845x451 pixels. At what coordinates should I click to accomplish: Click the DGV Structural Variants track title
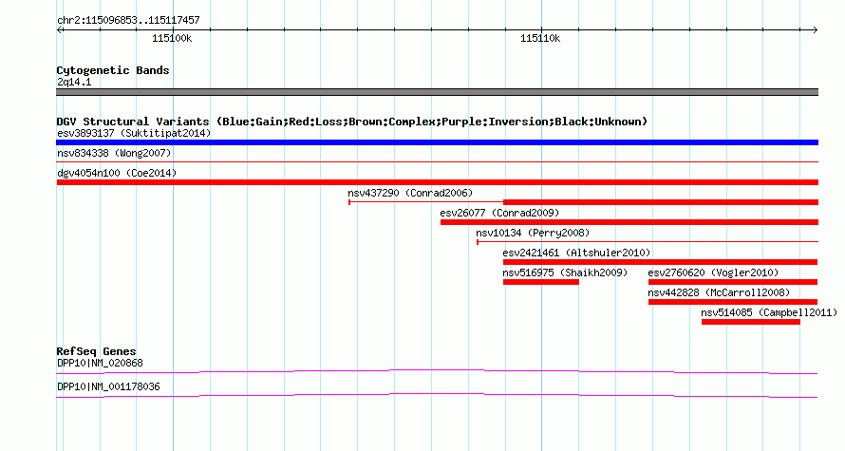(x=352, y=122)
